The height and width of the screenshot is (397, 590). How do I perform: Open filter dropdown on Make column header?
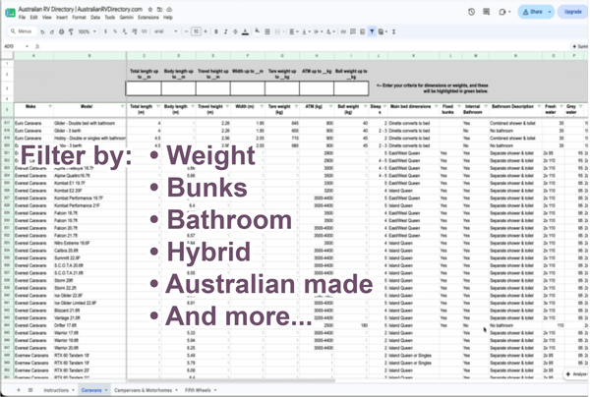50,107
